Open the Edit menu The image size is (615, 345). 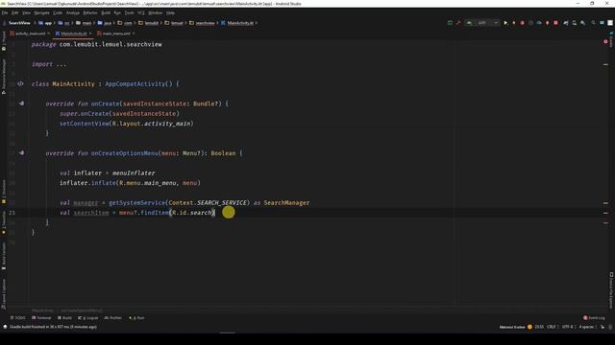pyautogui.click(x=15, y=12)
